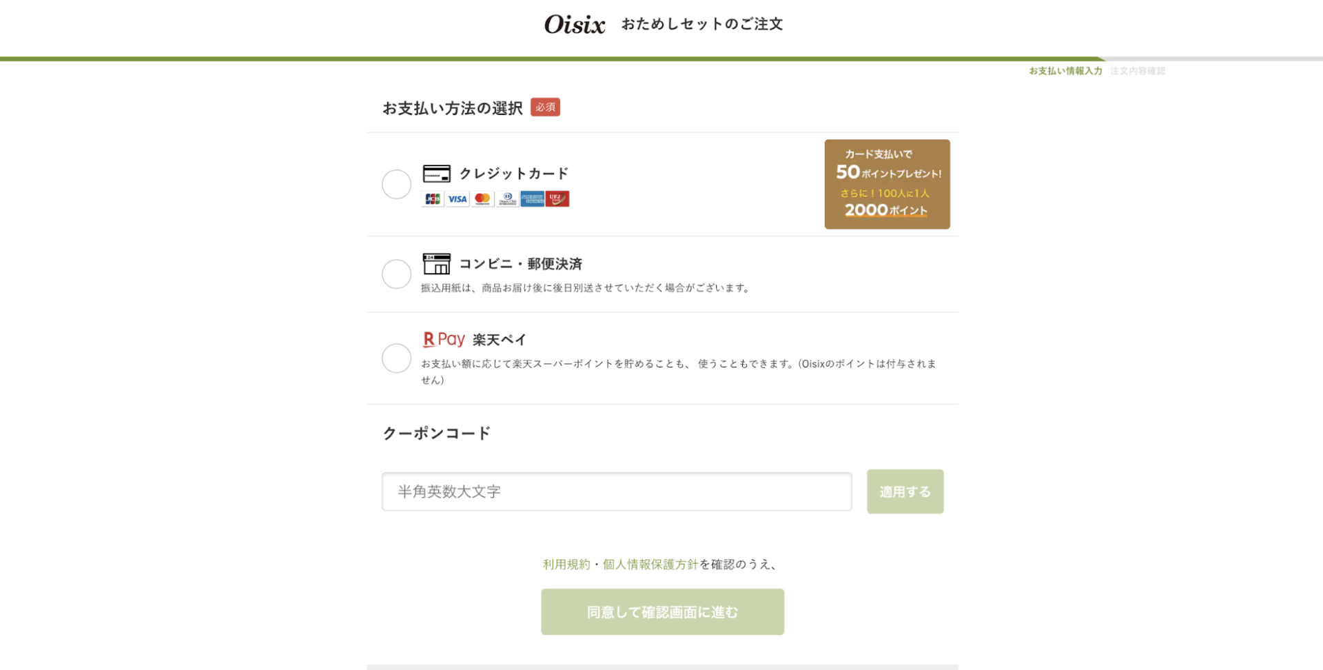Click the 必須 required badge

(x=545, y=107)
